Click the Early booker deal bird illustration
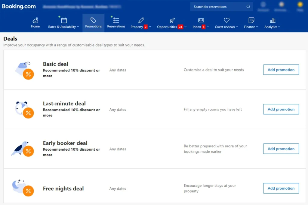Viewport: 308px width, 205px height. click(22, 149)
